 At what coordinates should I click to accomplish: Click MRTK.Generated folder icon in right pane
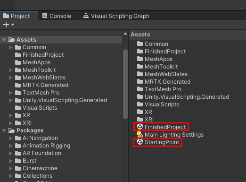140,81
